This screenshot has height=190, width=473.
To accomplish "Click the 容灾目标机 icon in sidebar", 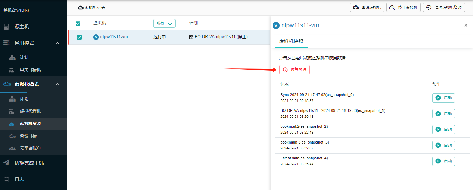I will (x=12, y=70).
